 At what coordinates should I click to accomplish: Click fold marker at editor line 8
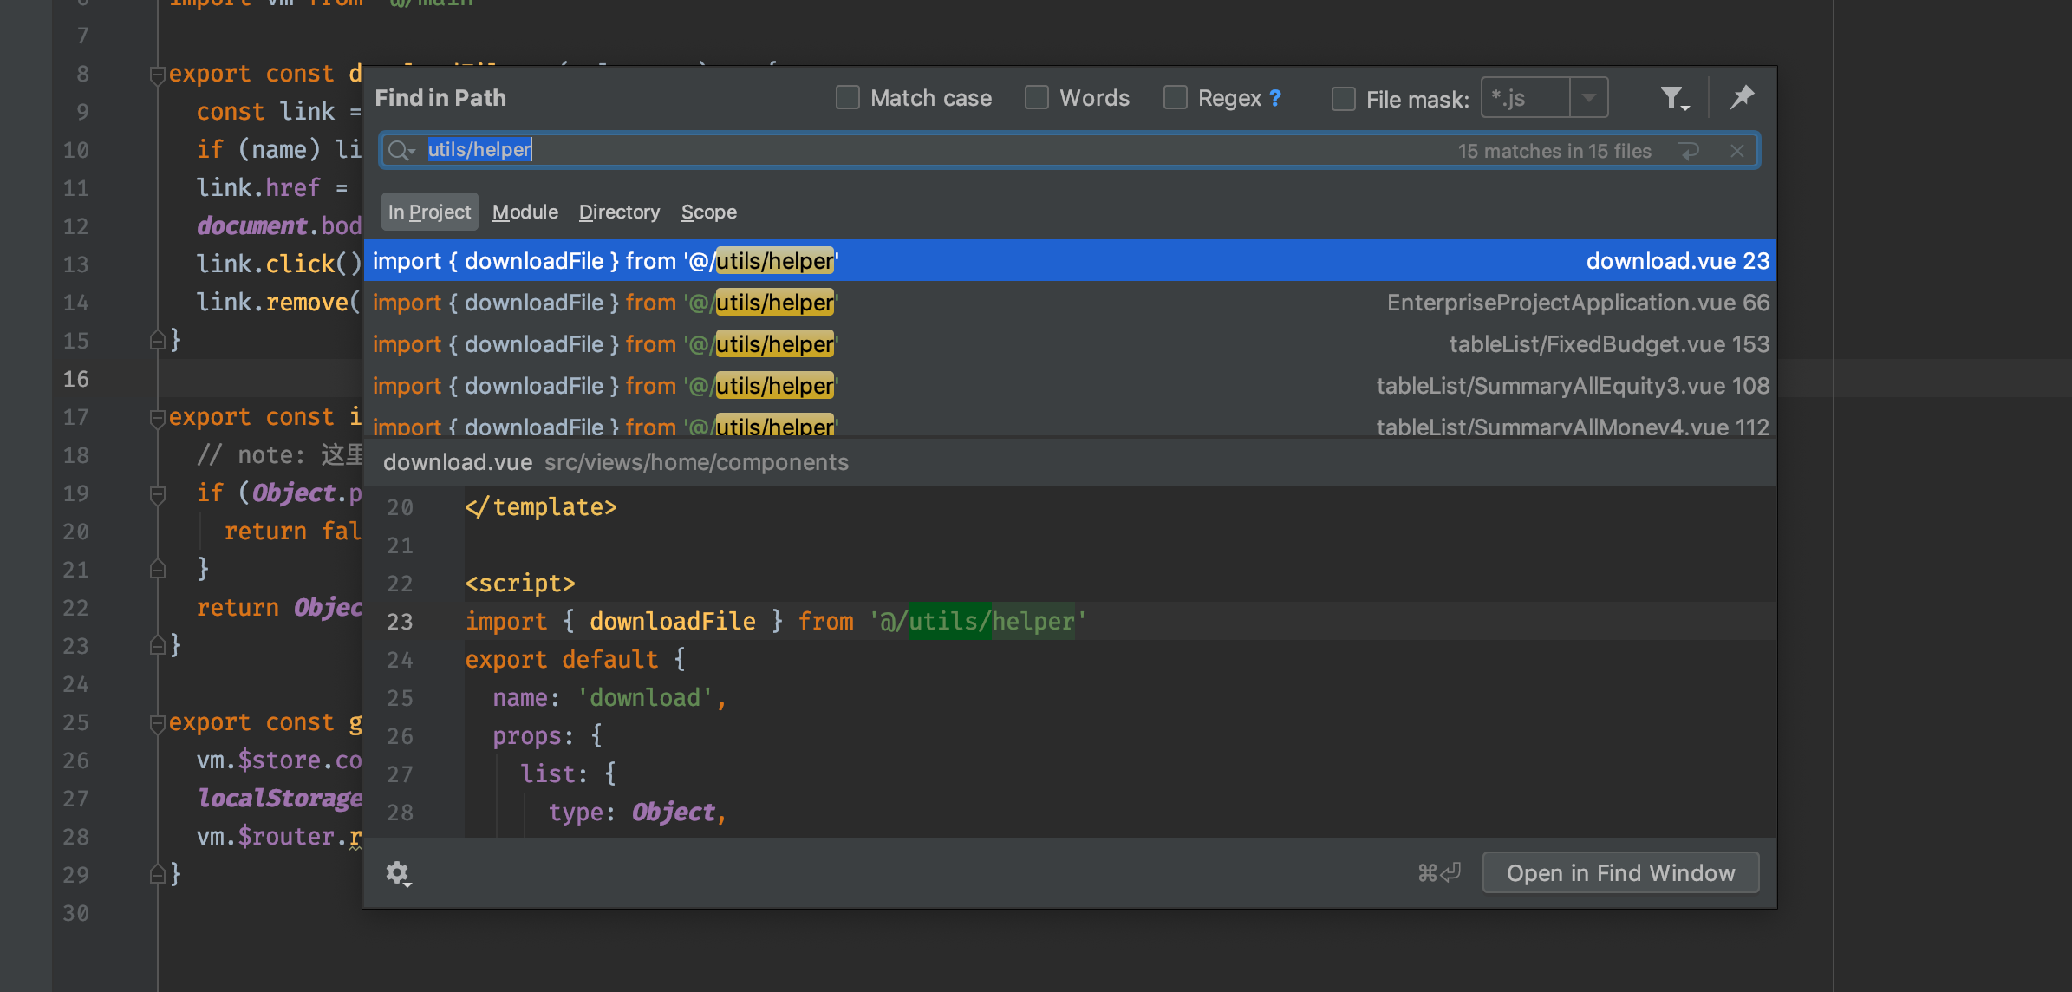coord(157,75)
